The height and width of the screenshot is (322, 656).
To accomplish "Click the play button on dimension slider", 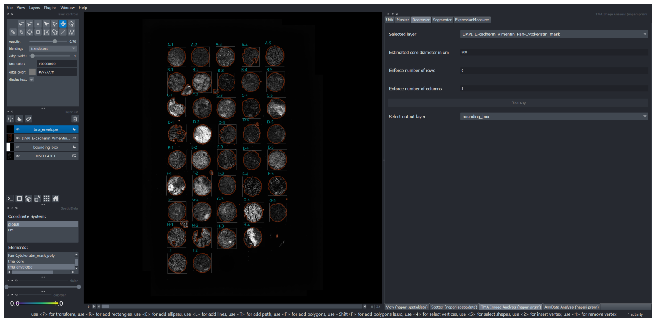I will point(94,307).
